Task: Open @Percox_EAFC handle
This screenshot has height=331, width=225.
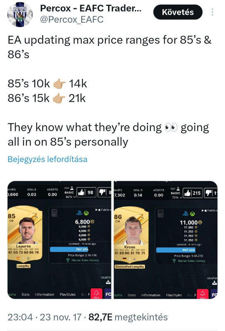Action: [72, 19]
